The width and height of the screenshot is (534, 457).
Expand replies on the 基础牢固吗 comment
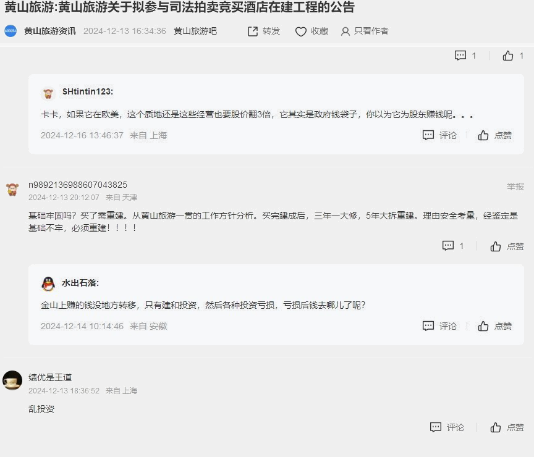pyautogui.click(x=452, y=246)
